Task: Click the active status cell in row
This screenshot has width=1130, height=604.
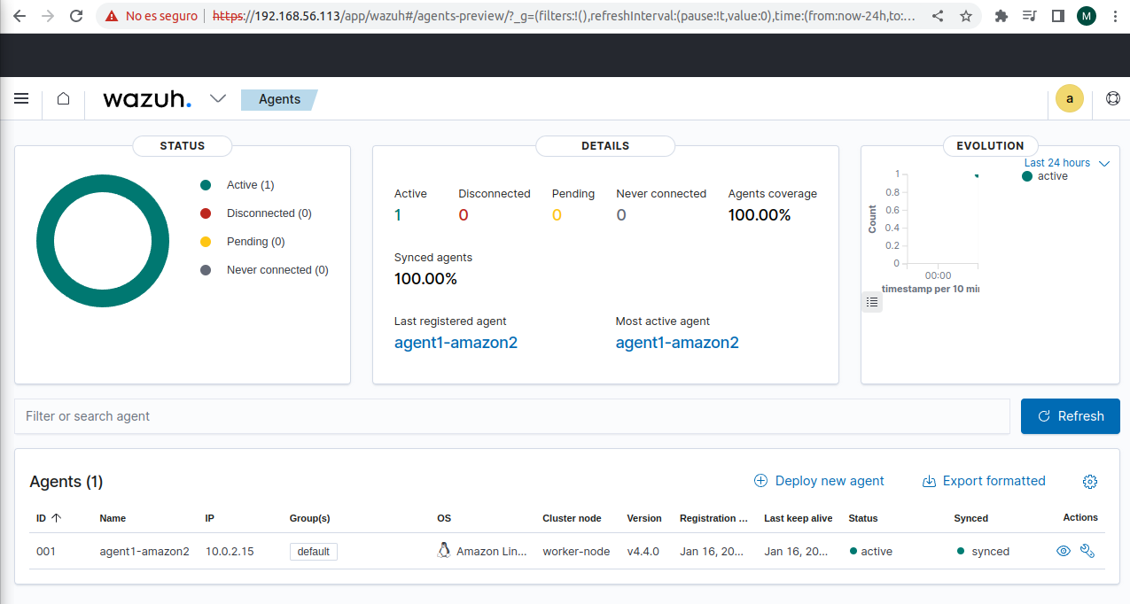Action: pyautogui.click(x=871, y=552)
